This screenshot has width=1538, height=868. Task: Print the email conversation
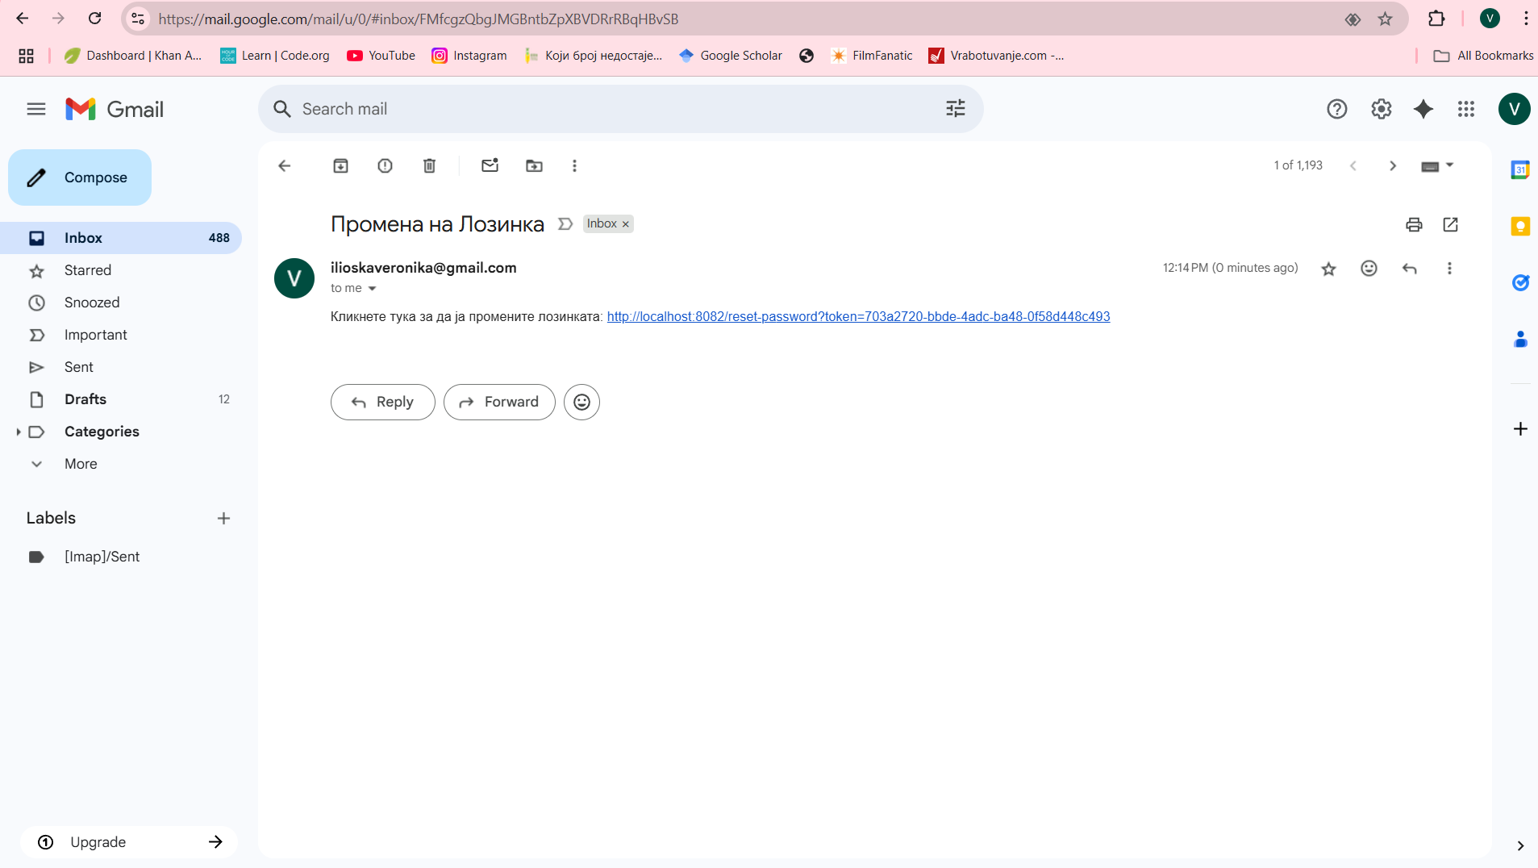(x=1413, y=224)
